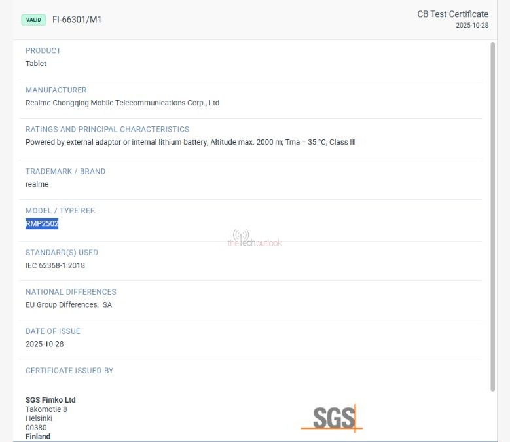Select the highlighted RMP2502 model number

coord(42,223)
